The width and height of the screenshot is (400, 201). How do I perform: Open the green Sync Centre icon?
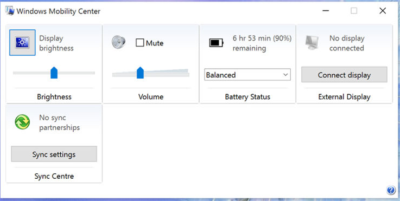(x=22, y=122)
